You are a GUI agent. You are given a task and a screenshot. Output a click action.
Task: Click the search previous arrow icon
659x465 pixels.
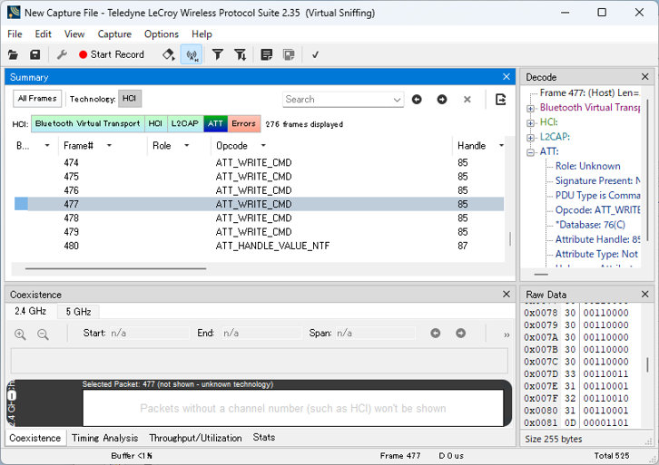pyautogui.click(x=417, y=99)
